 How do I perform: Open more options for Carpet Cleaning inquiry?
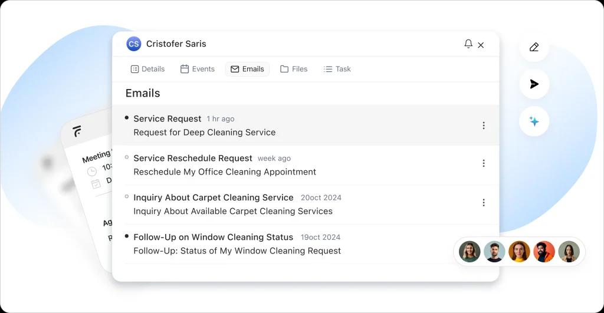point(484,203)
